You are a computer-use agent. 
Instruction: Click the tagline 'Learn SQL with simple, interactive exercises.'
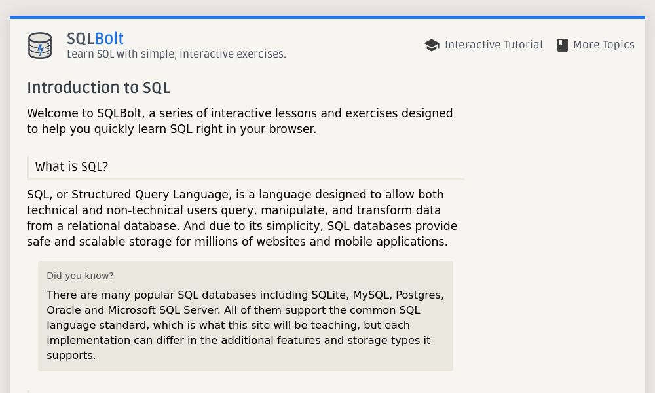(x=176, y=54)
